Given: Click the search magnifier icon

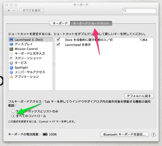Looking at the screenshot, I should click(125, 11).
